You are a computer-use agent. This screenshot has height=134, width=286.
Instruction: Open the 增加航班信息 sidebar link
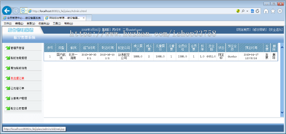point(19,68)
